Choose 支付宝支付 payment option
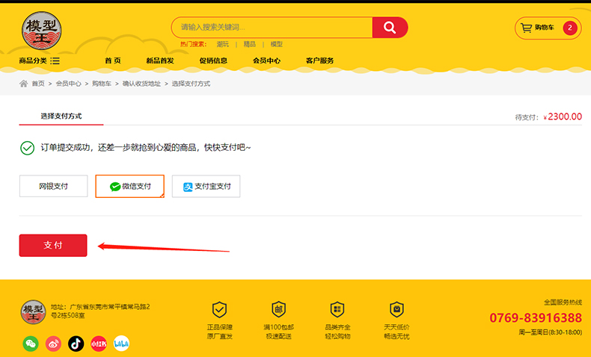The width and height of the screenshot is (591, 357). [206, 186]
